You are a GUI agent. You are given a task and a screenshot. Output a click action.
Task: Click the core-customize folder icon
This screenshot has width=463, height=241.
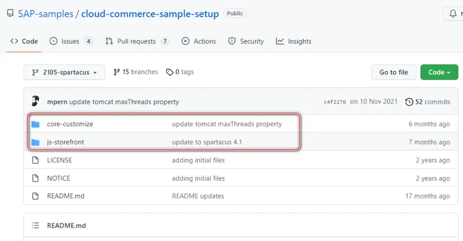pos(35,124)
